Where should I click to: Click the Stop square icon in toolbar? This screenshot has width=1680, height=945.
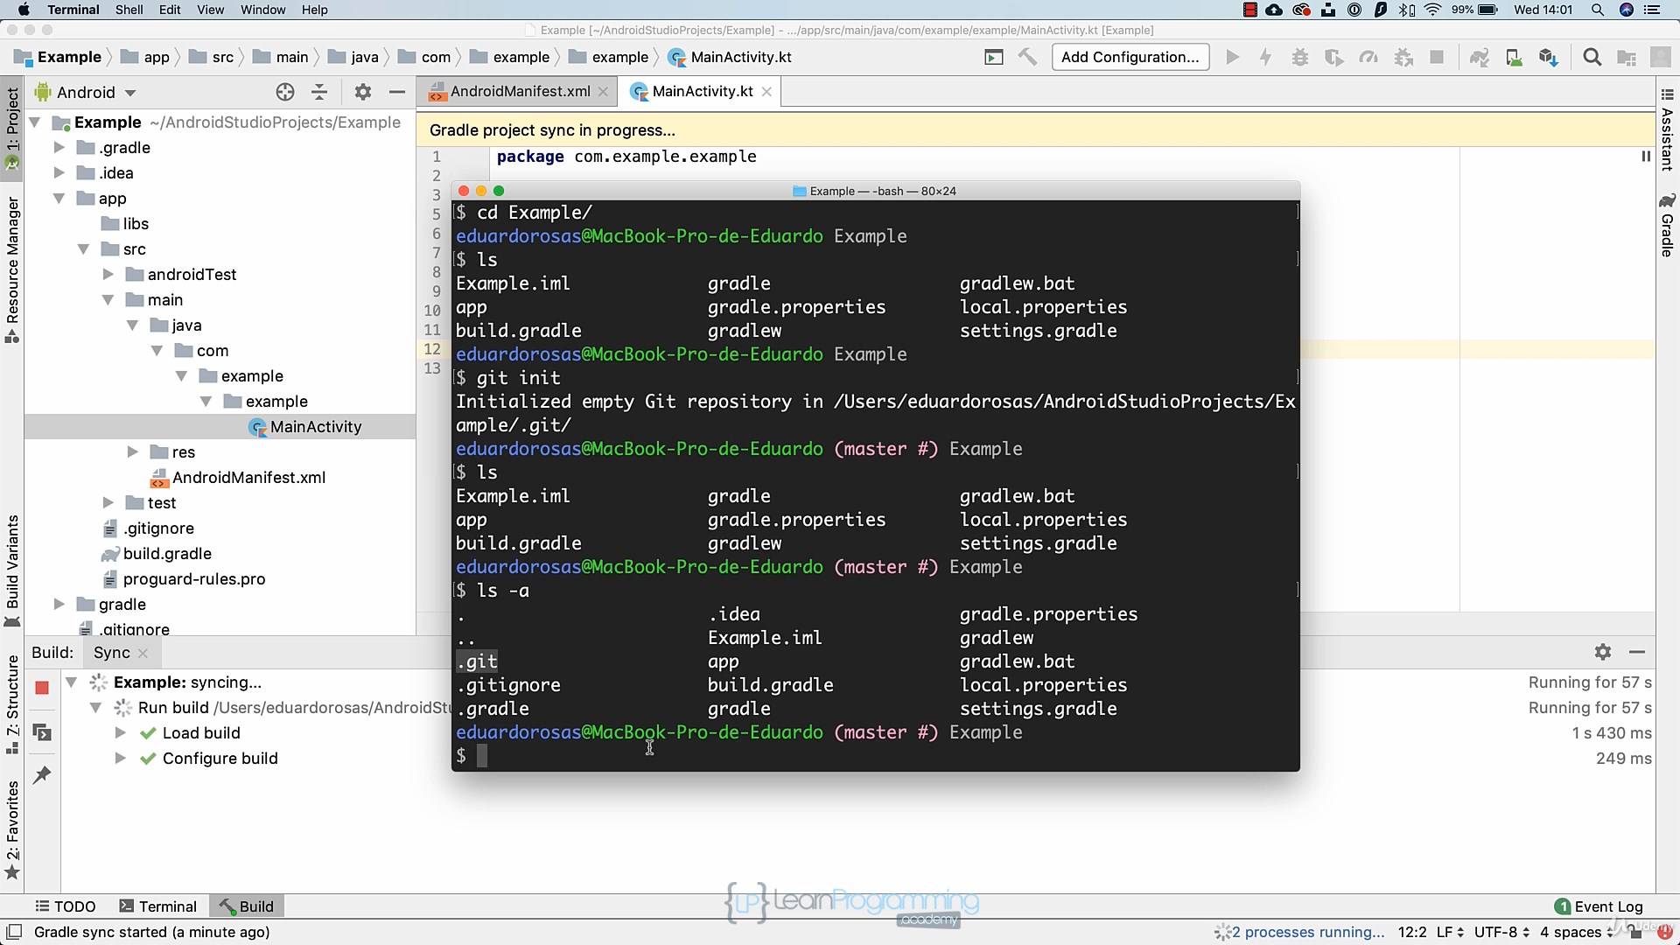pyautogui.click(x=1437, y=58)
